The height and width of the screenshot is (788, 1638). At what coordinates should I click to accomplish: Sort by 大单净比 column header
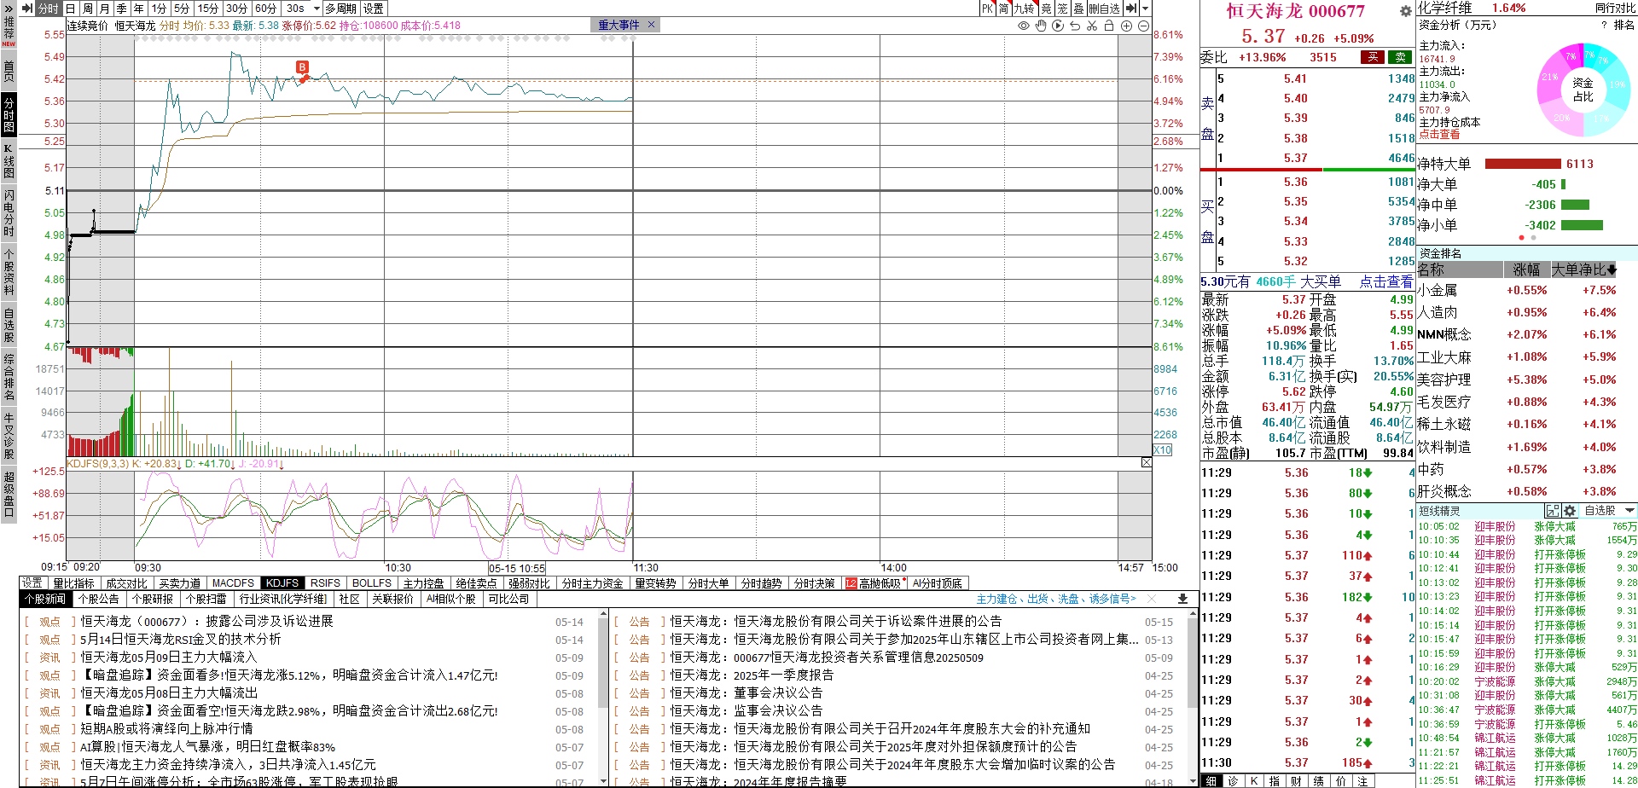[x=1583, y=269]
